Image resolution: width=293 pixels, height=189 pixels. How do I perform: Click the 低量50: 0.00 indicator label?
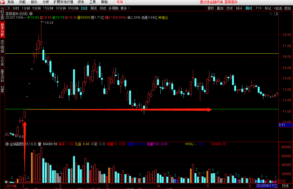pos(136,144)
